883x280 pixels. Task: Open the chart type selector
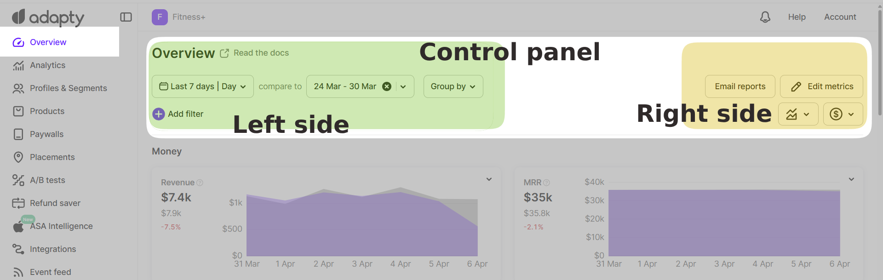(x=798, y=114)
